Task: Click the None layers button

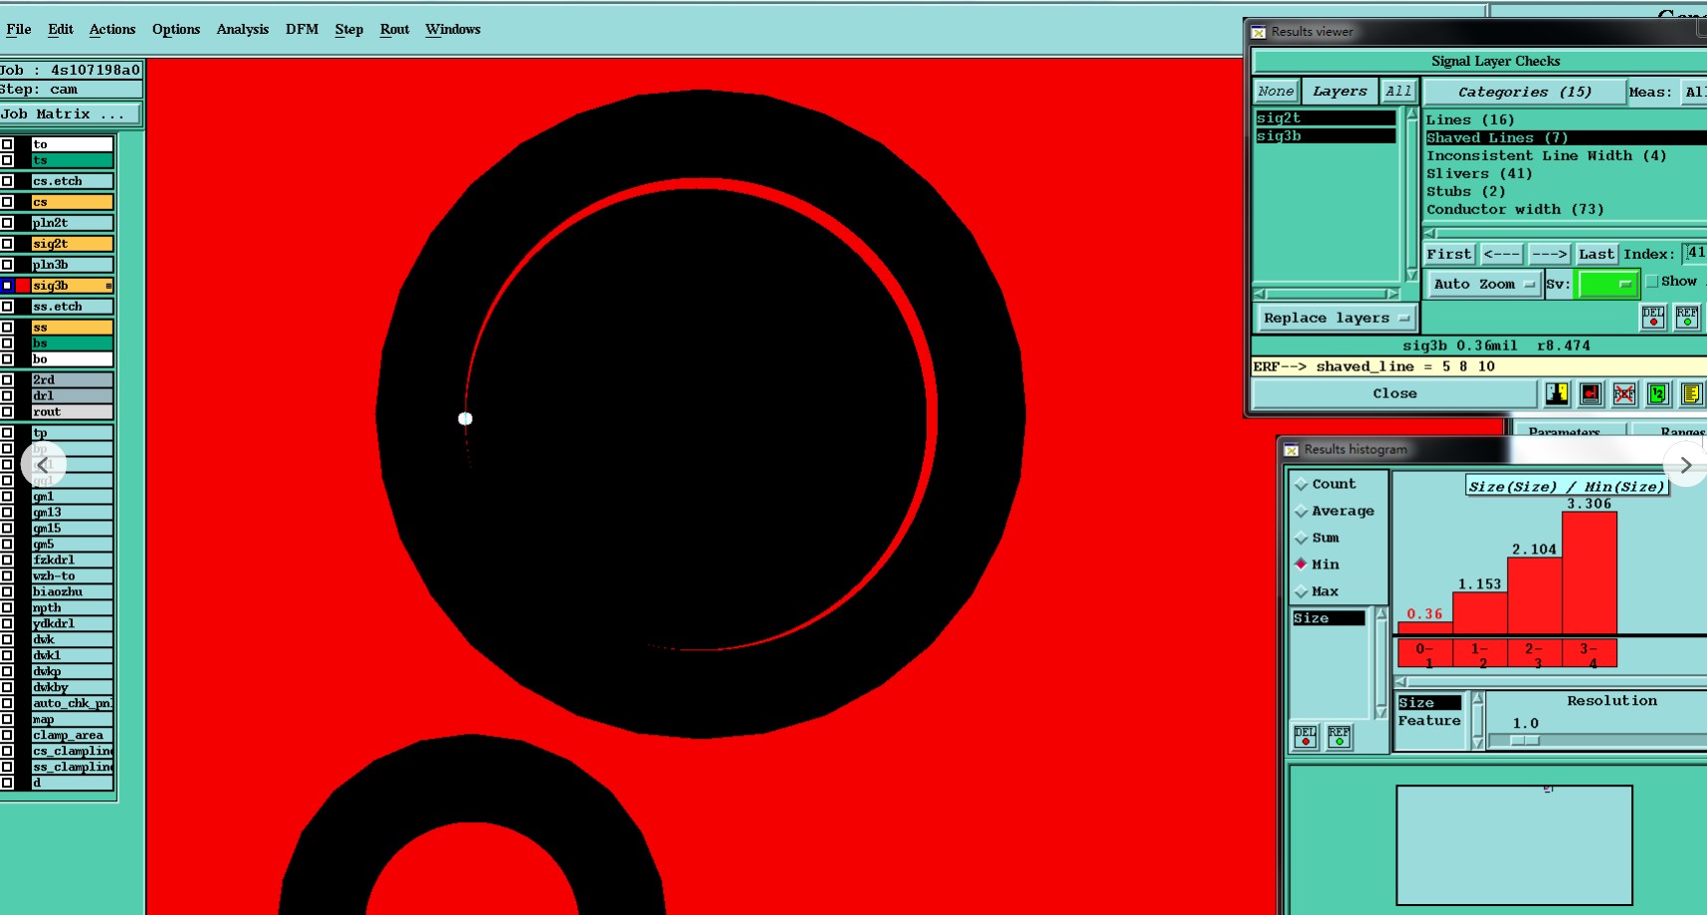Action: pyautogui.click(x=1275, y=92)
